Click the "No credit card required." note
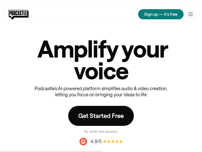The image size is (202, 152). click(101, 132)
